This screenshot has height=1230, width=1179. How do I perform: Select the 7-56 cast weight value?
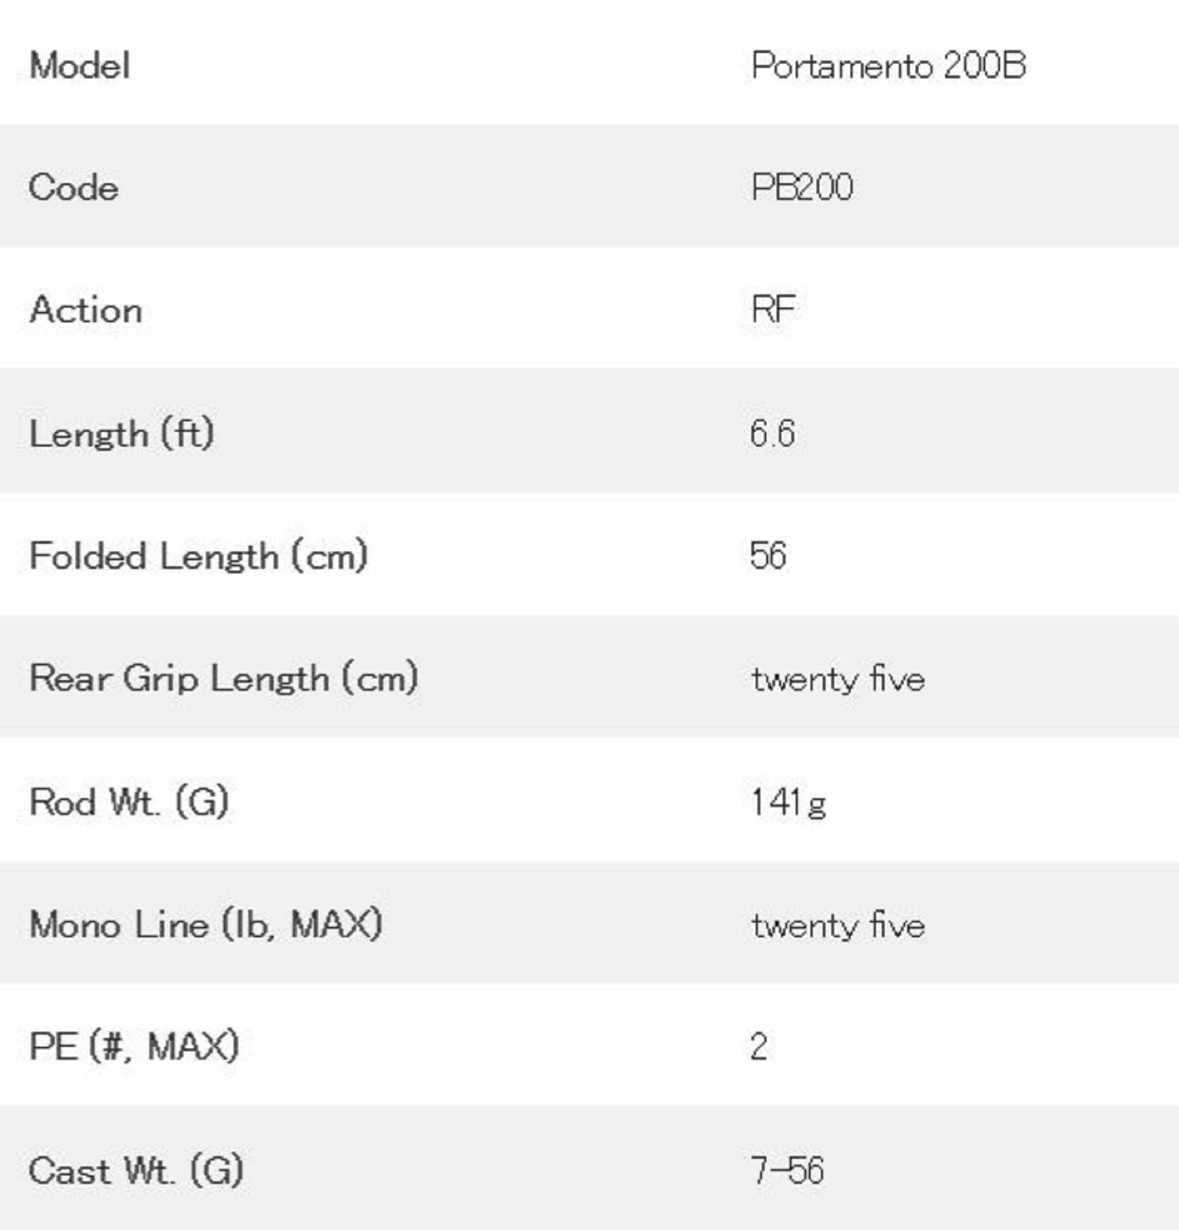pyautogui.click(x=787, y=1170)
